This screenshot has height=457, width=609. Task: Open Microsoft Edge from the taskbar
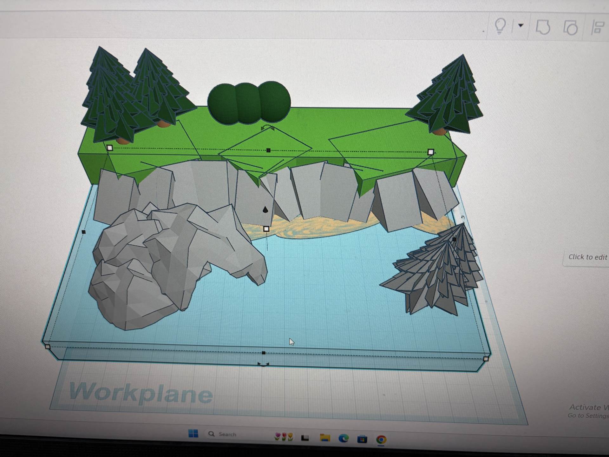[x=344, y=439]
